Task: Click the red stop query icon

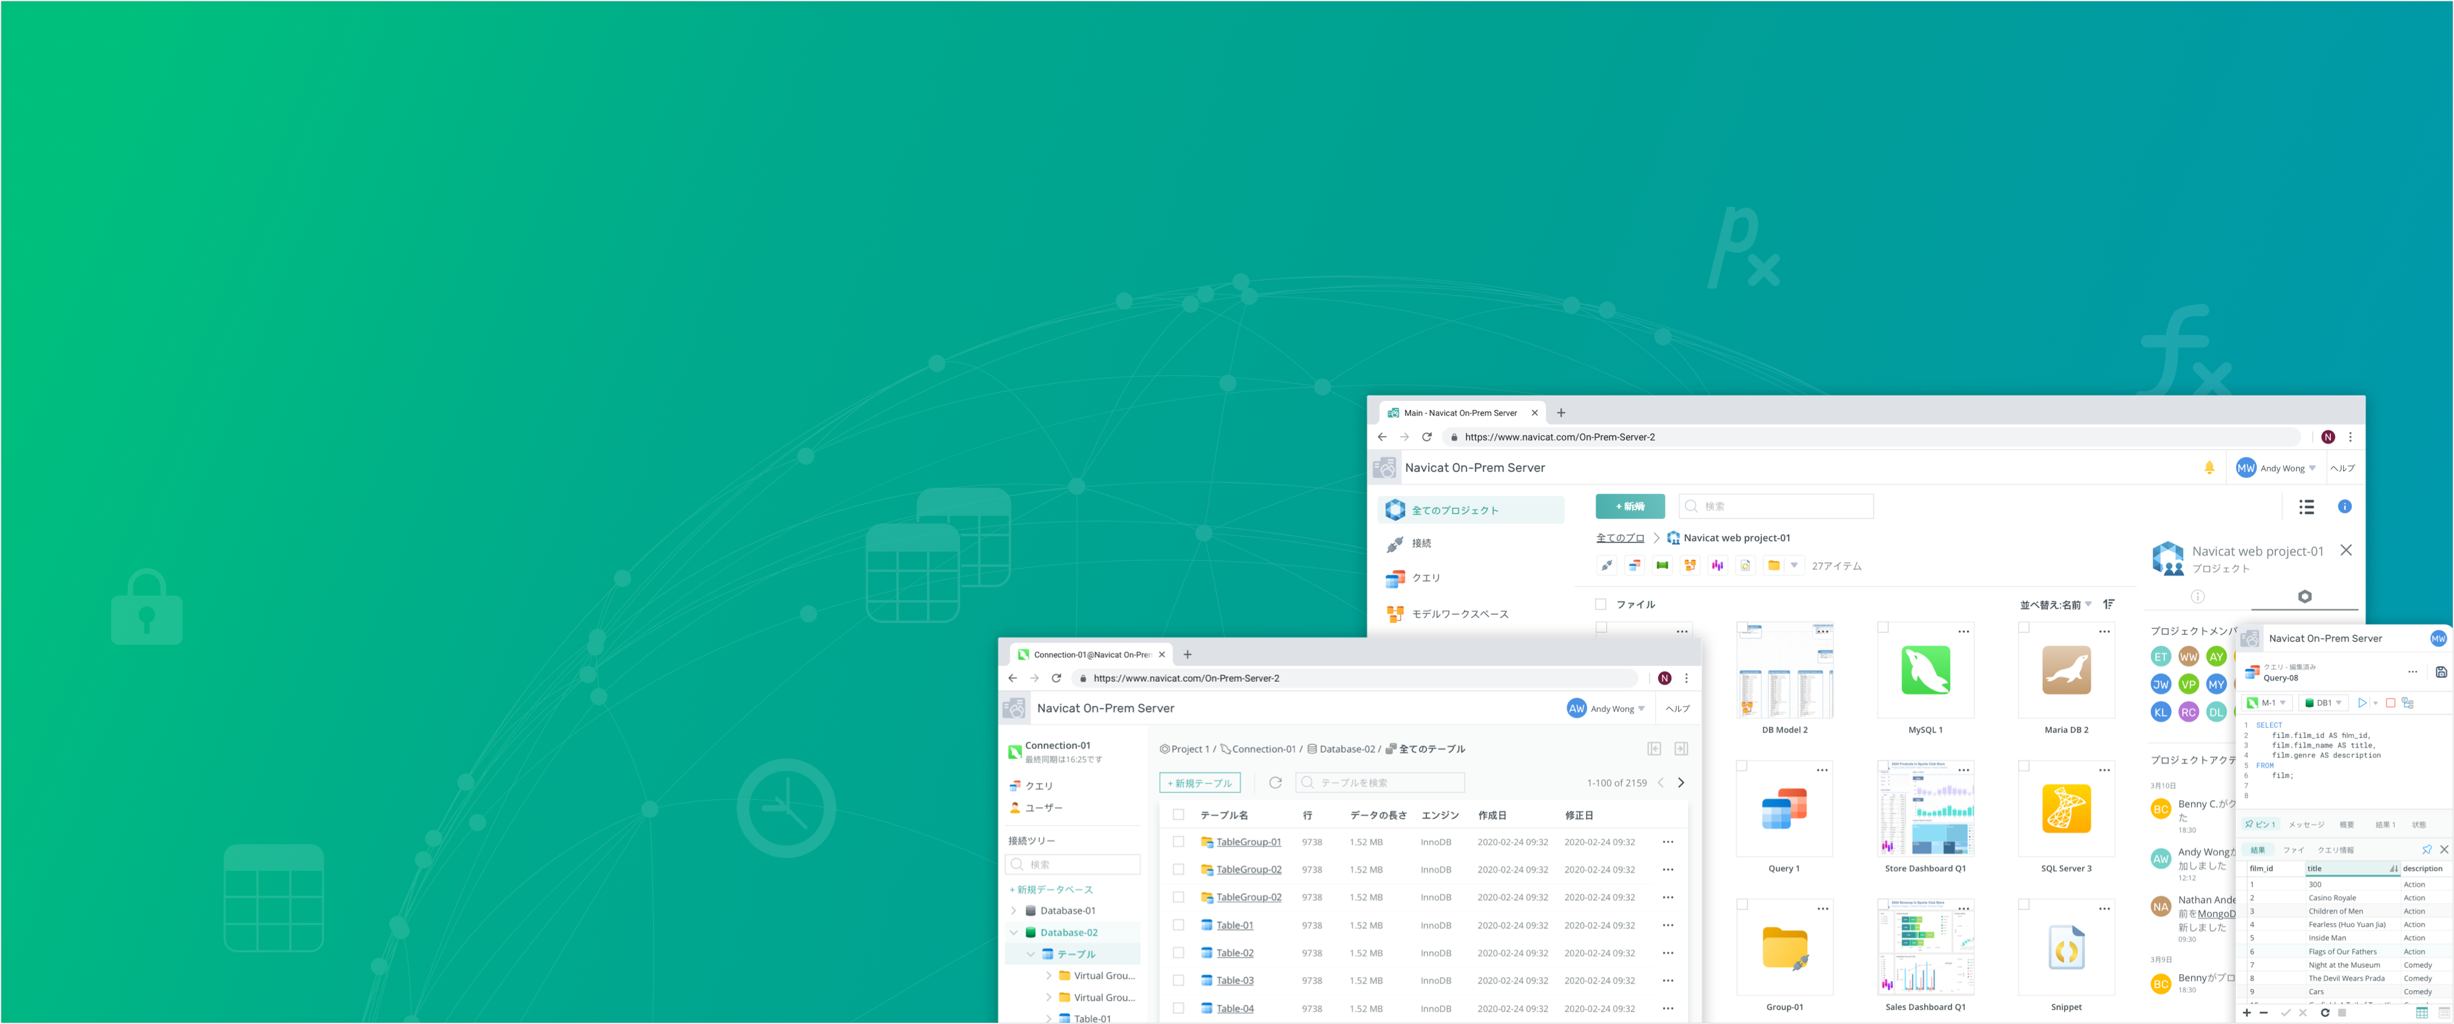Action: [2390, 702]
